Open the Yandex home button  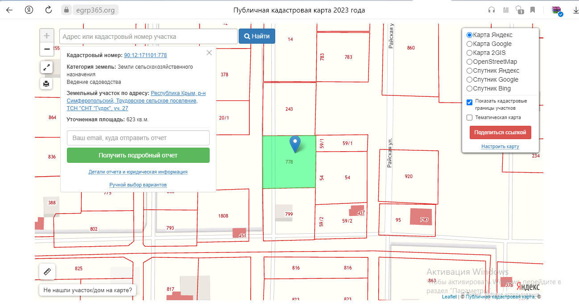29,10
